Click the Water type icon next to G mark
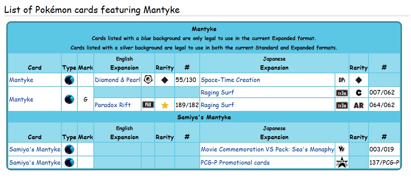Image resolution: width=411 pixels, height=179 pixels. (69, 99)
